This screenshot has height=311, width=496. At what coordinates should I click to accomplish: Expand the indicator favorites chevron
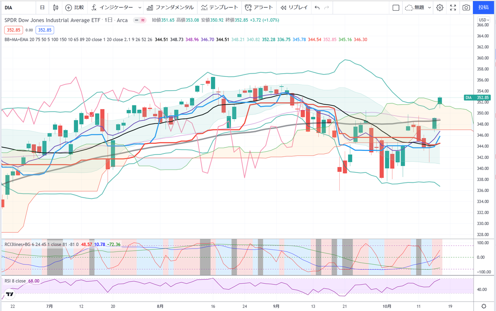point(139,7)
